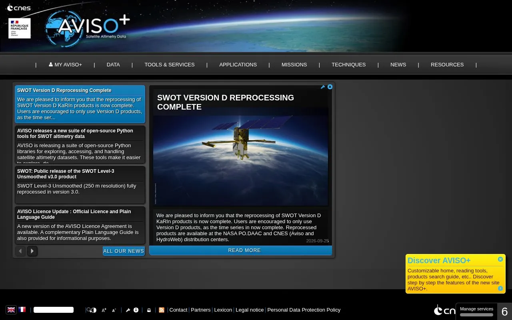Screen dimensions: 512x320
Task: Click the READ MORE button
Action: [240, 250]
